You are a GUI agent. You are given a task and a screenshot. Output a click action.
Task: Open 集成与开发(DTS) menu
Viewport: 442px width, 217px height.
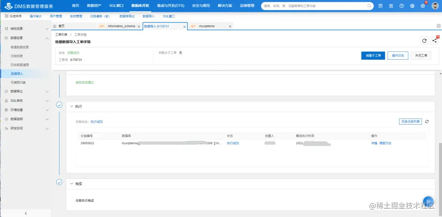click(171, 6)
